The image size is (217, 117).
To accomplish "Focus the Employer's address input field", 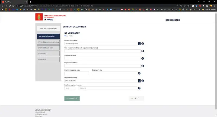I will pos(103,66).
